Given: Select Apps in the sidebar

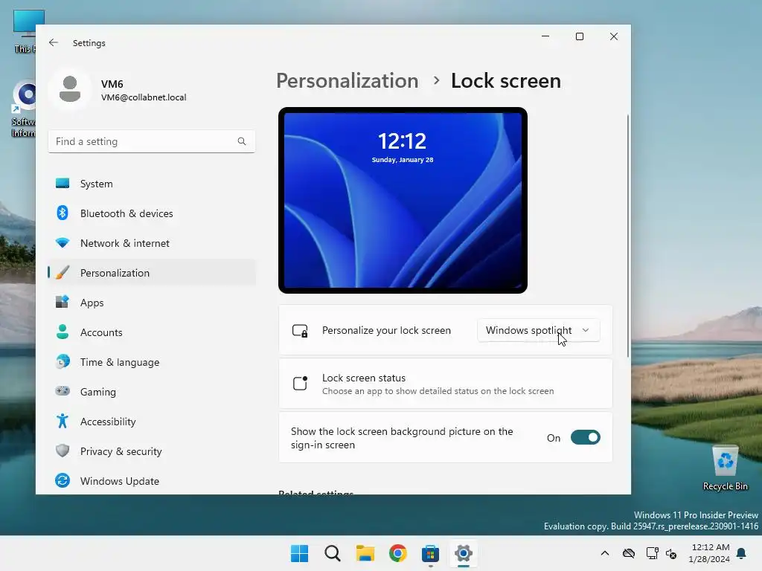Looking at the screenshot, I should (152, 302).
